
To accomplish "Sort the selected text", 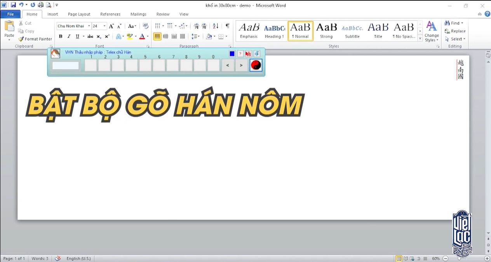I will [216, 26].
